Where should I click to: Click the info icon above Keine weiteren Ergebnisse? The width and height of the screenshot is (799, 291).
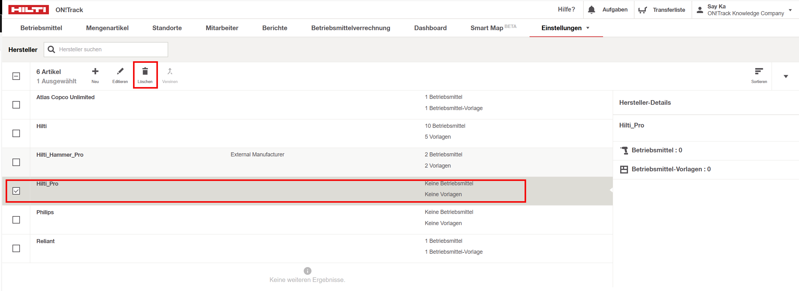pyautogui.click(x=307, y=271)
